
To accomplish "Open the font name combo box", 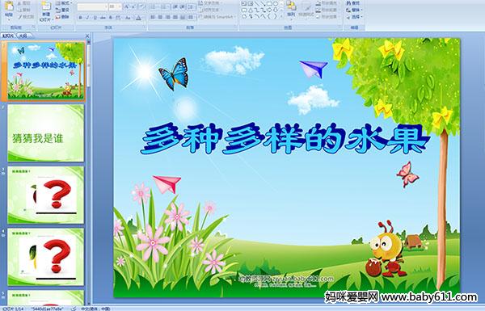I will pyautogui.click(x=92, y=6).
